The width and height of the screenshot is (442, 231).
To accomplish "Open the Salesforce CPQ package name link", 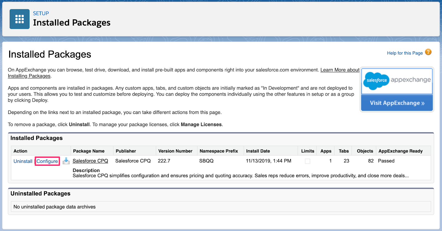I will coord(90,161).
